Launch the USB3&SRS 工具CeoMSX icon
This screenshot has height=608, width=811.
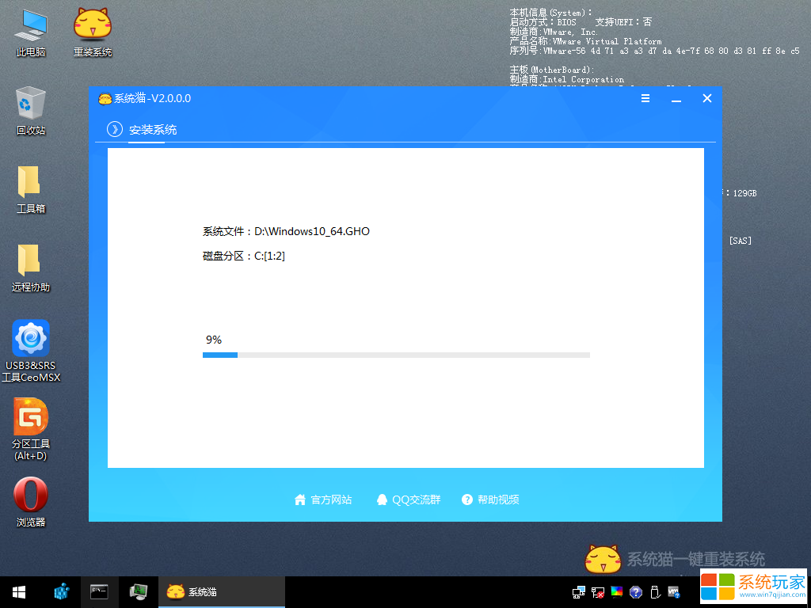(x=31, y=351)
